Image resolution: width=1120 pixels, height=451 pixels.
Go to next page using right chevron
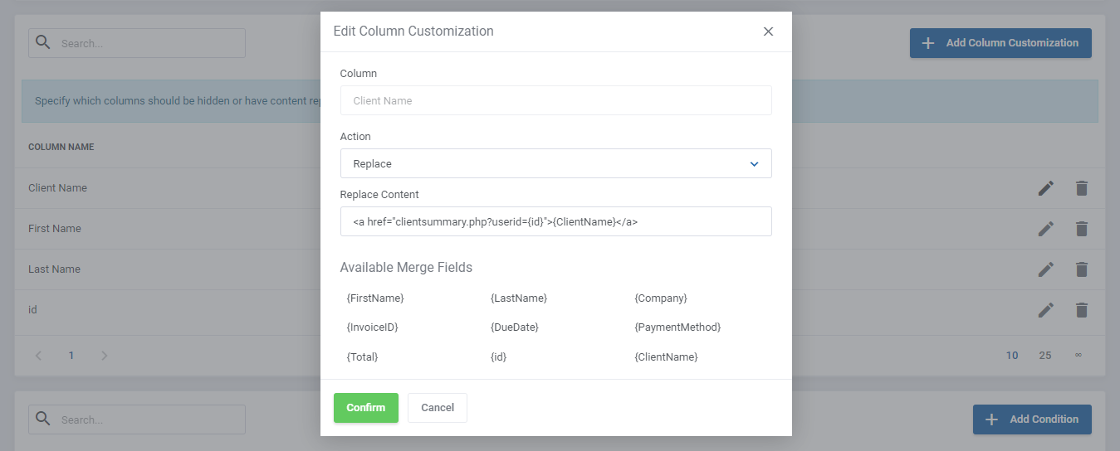click(x=104, y=356)
